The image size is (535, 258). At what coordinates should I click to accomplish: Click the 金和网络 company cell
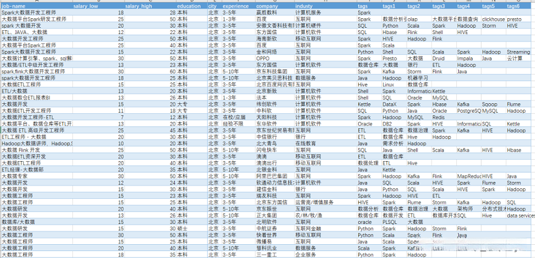[x=274, y=52]
